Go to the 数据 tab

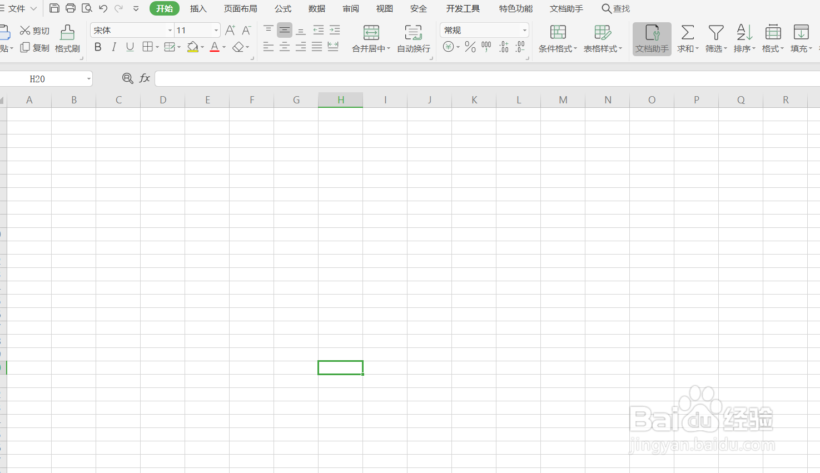coord(317,8)
